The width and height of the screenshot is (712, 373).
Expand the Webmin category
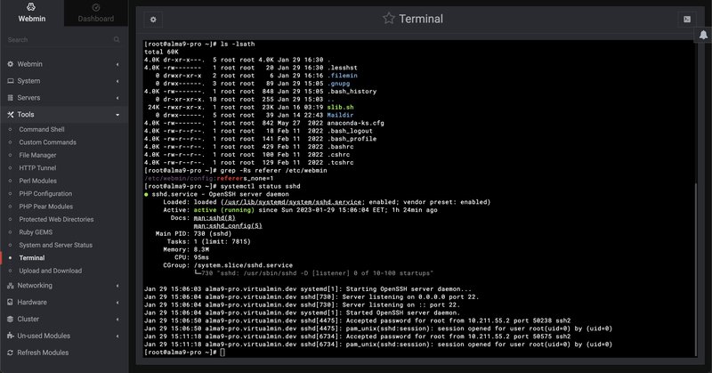coord(62,64)
